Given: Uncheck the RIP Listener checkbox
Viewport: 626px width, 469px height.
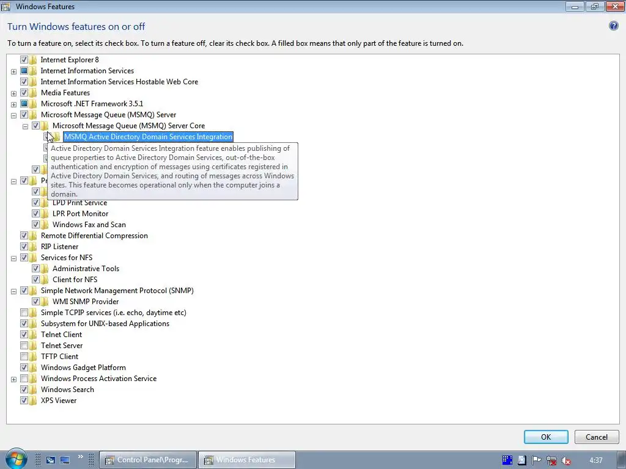Looking at the screenshot, I should click(x=24, y=247).
